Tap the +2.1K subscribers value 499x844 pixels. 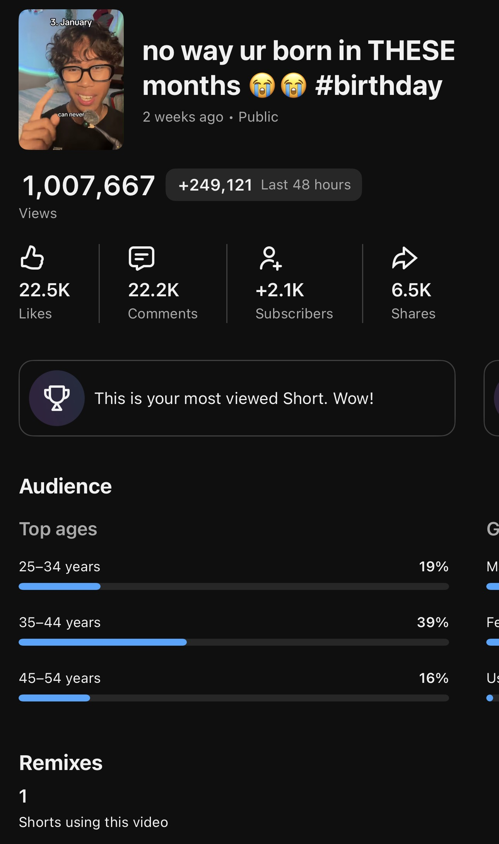(x=280, y=290)
